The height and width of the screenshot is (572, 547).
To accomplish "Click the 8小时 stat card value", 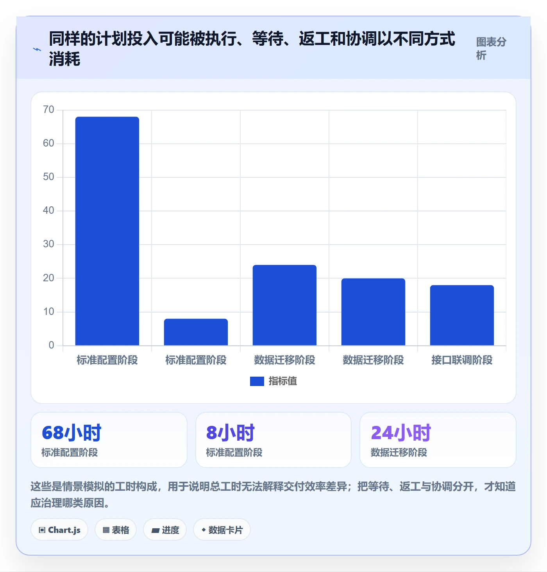I will pos(231,433).
